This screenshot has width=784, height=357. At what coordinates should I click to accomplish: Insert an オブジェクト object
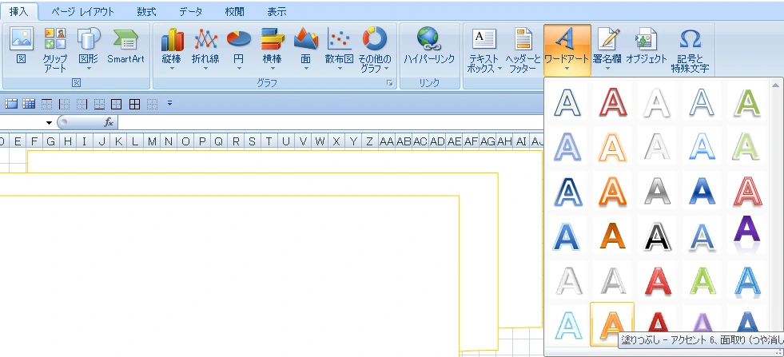coord(646,46)
